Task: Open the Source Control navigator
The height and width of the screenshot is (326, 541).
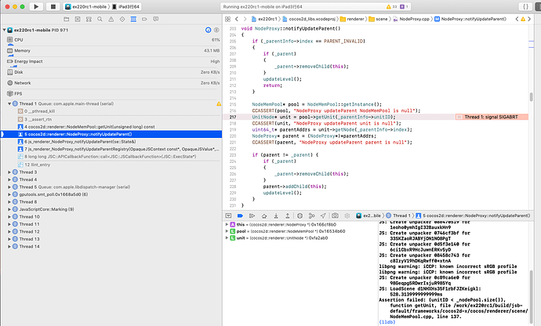Action: point(78,19)
